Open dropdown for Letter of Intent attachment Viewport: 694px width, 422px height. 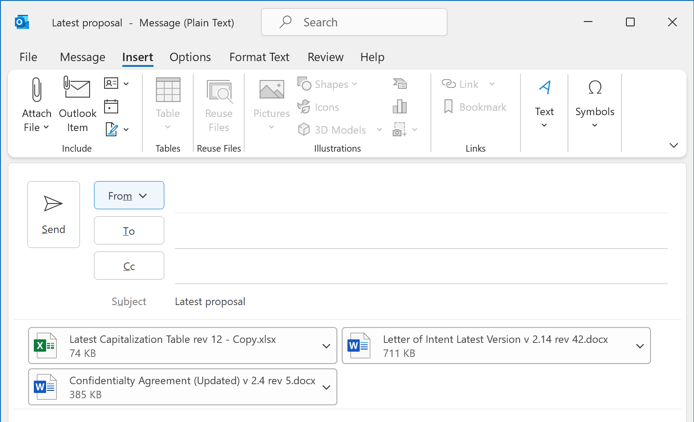[640, 346]
